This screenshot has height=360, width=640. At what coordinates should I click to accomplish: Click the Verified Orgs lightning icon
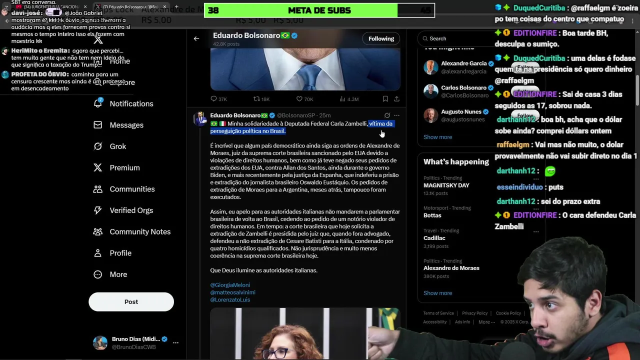coord(98,210)
